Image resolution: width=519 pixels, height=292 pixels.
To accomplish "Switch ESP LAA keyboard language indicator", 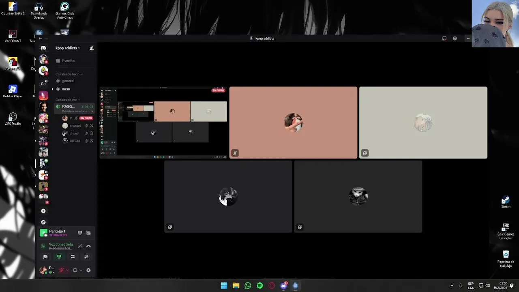I will coord(471,286).
